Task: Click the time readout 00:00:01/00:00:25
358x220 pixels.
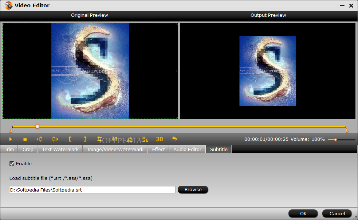Action: pyautogui.click(x=266, y=139)
